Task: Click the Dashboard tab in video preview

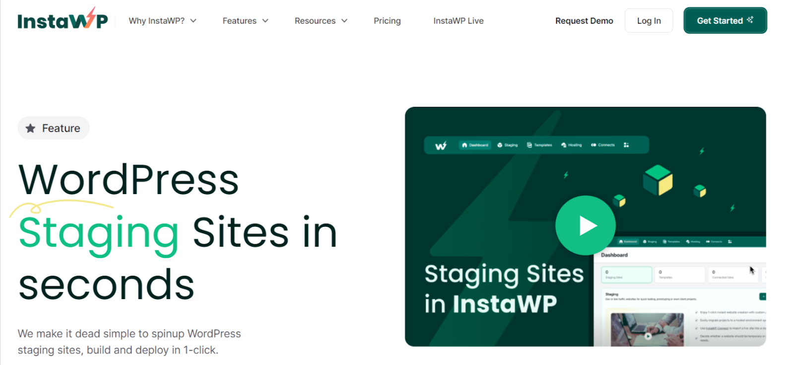Action: tap(475, 145)
